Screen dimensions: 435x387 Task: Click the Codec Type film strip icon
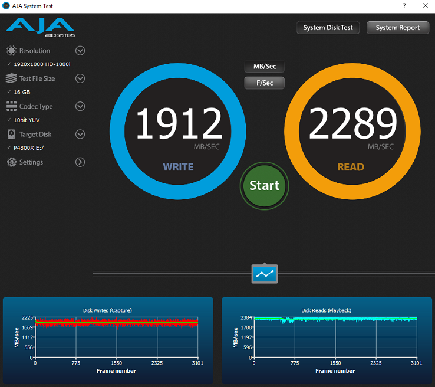11,106
